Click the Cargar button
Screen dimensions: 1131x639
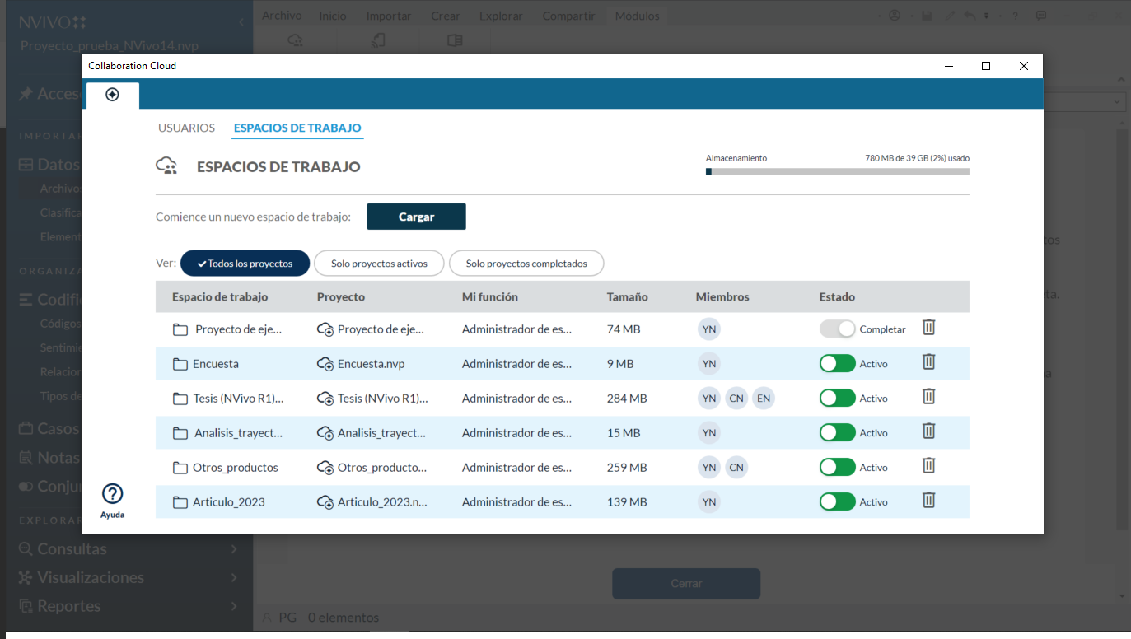point(417,217)
